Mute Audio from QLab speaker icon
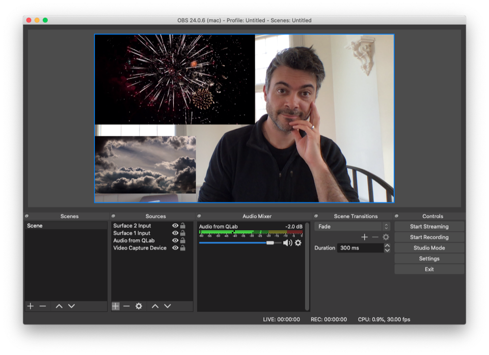The height and width of the screenshot is (355, 489). click(x=287, y=243)
